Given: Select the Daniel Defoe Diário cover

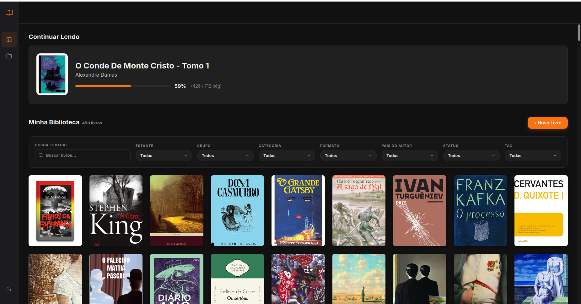Looking at the screenshot, I should (x=177, y=279).
